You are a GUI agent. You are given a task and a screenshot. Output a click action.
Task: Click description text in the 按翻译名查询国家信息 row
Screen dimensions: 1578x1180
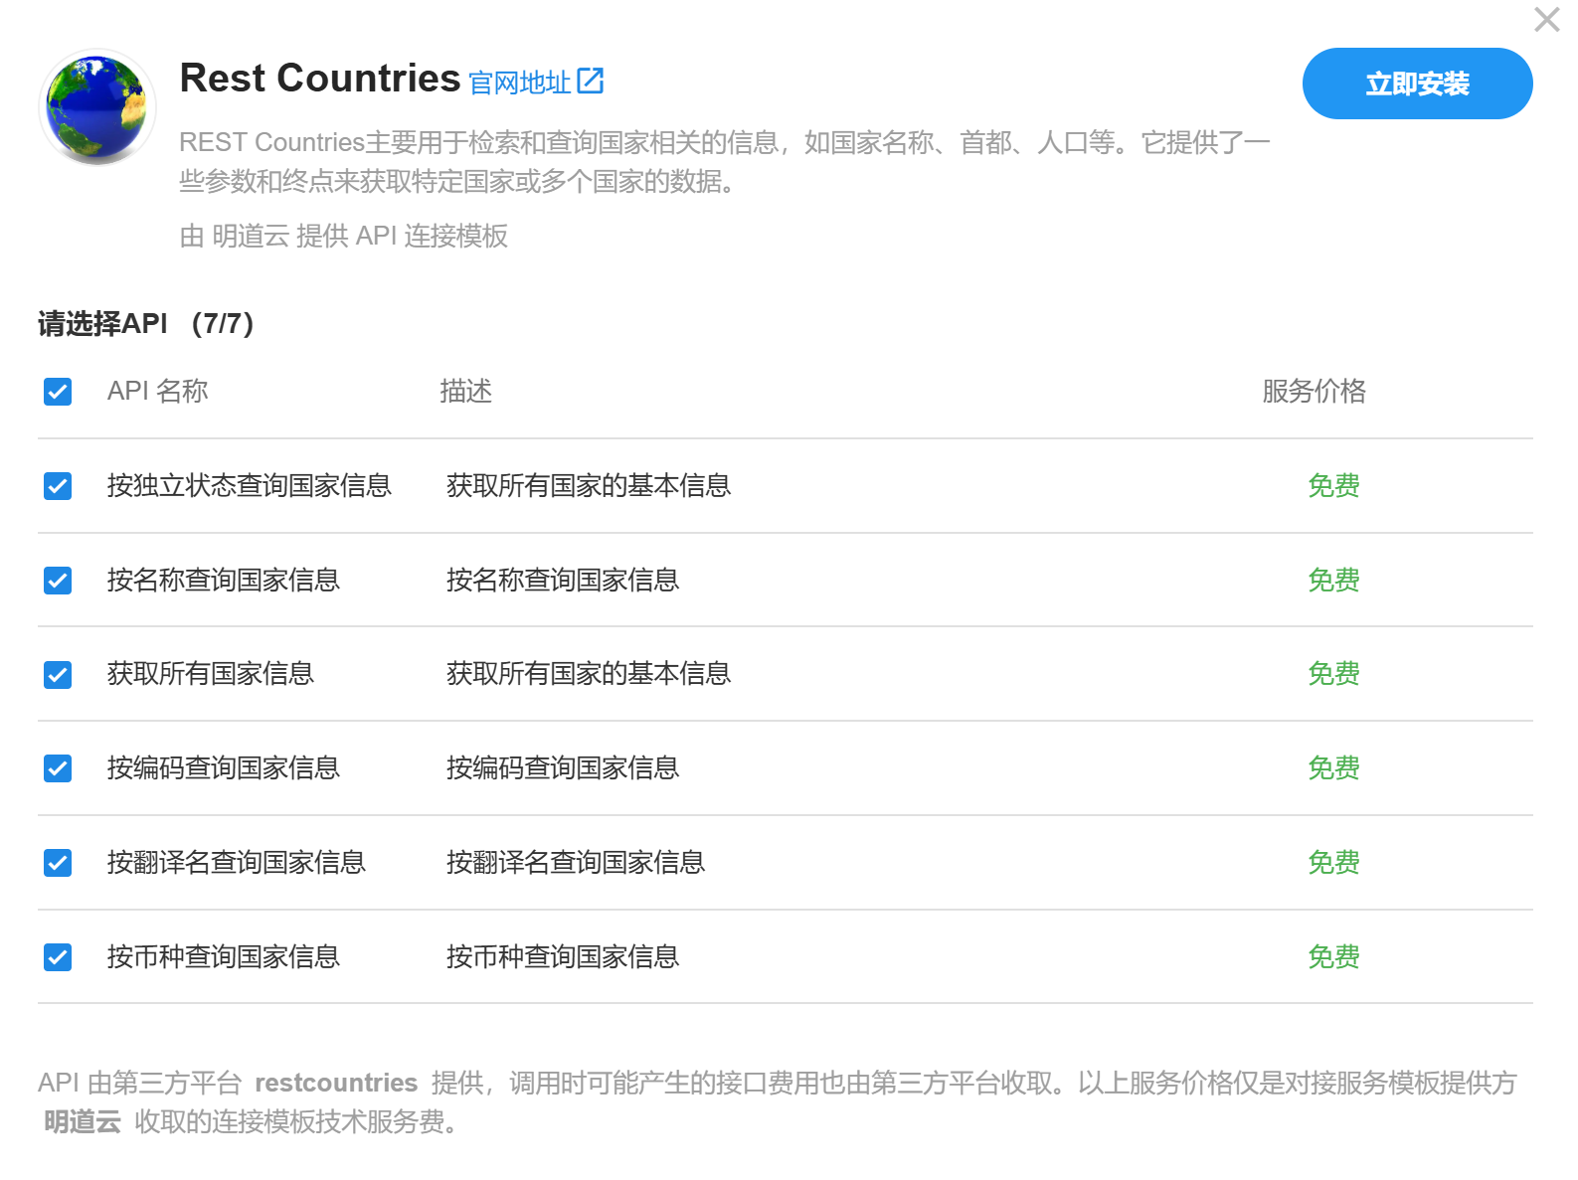click(576, 863)
